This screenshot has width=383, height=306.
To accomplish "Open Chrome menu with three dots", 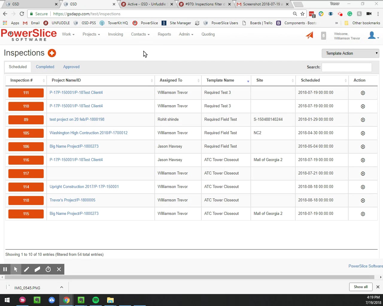I will coord(378,14).
